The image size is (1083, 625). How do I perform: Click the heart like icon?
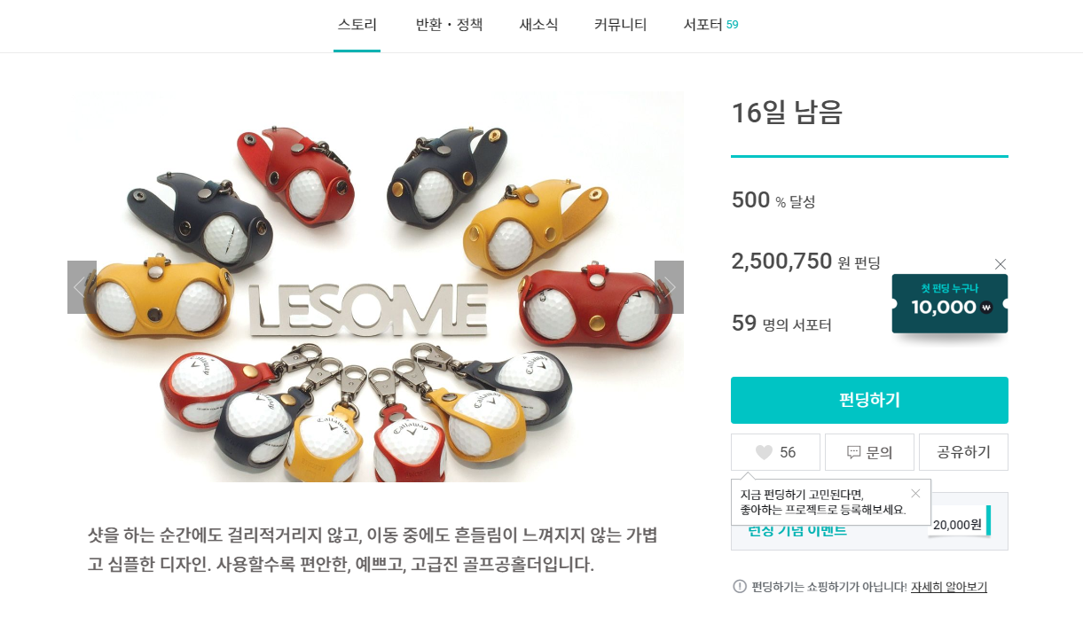(764, 452)
